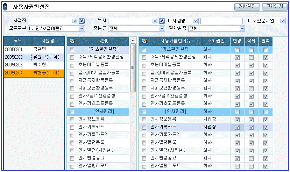Open the 0.포함문자열 dropdown
The image size is (290, 172).
point(283,21)
